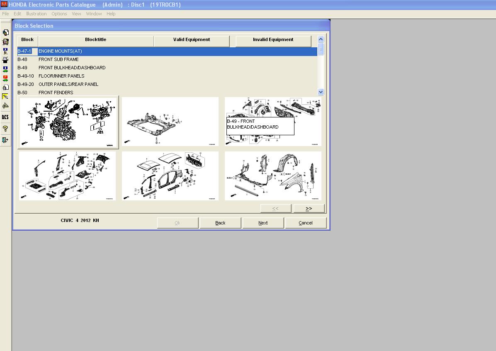This screenshot has width=496, height=351.
Task: Click the Valid Equipment column header
Action: click(x=191, y=40)
